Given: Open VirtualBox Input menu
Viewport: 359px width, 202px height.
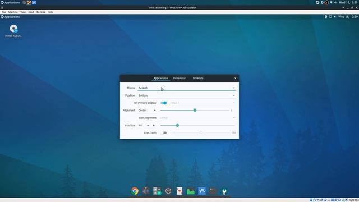Looking at the screenshot, I should click(31, 12).
